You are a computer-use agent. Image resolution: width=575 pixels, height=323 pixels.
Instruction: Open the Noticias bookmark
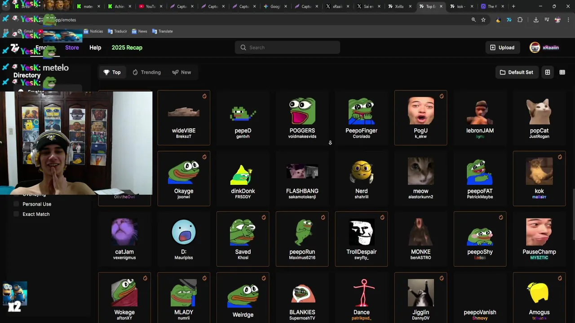(93, 31)
